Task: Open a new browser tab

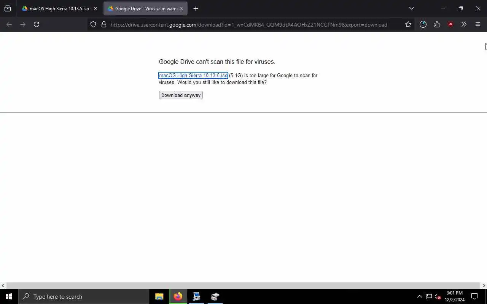Action: pos(196,8)
